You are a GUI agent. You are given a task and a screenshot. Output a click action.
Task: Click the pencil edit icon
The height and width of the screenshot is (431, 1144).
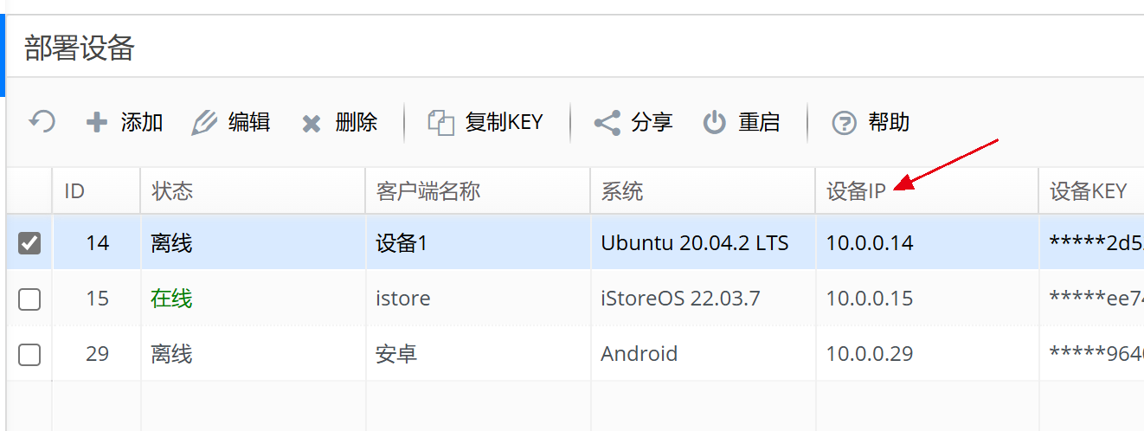coord(204,123)
